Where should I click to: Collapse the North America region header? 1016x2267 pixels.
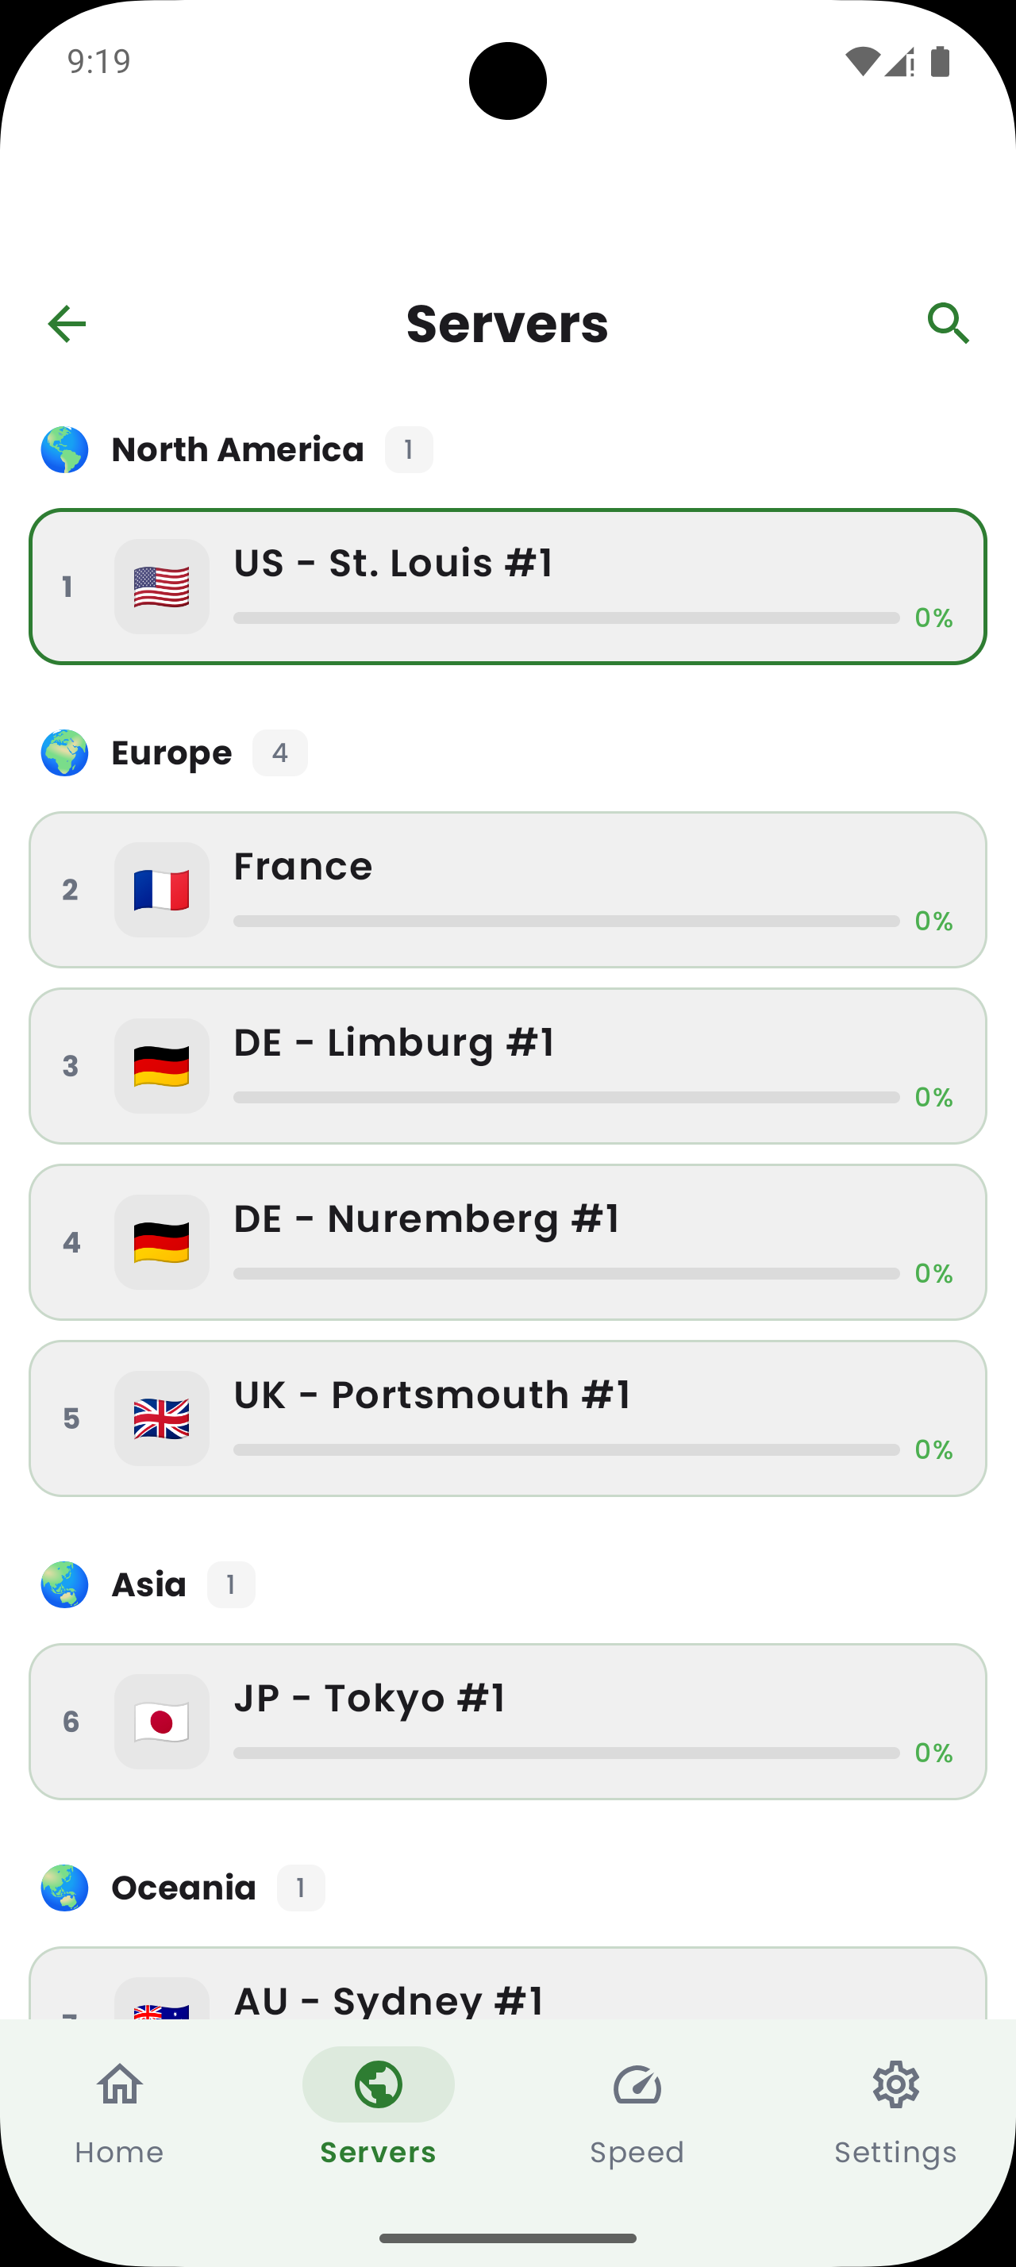point(237,450)
